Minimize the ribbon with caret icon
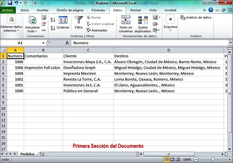 [204, 10]
